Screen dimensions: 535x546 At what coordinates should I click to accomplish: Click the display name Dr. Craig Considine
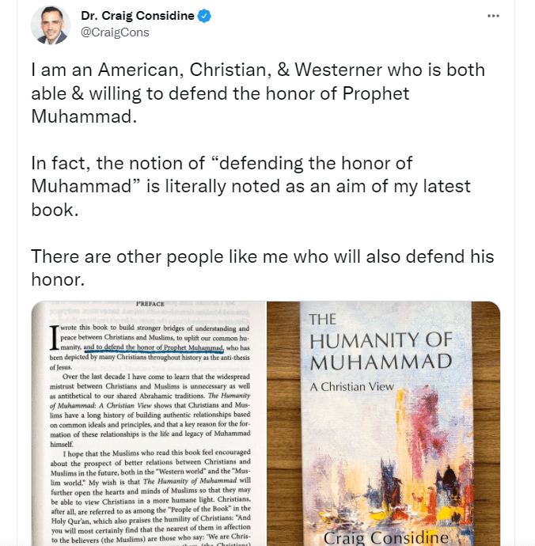pyautogui.click(x=138, y=16)
